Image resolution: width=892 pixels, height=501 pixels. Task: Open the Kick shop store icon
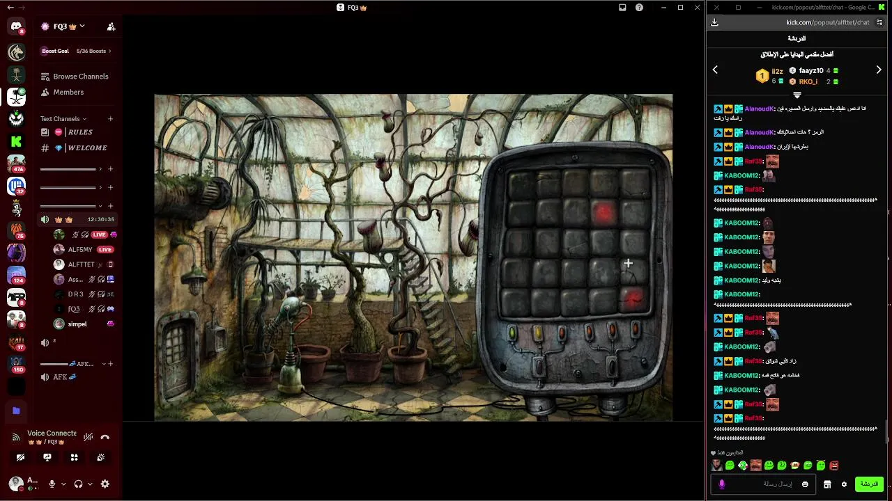(x=827, y=484)
